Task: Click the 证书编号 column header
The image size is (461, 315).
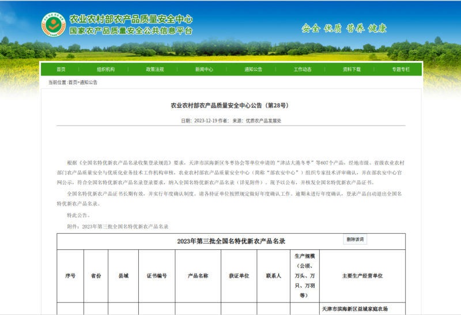Action: pos(157,276)
